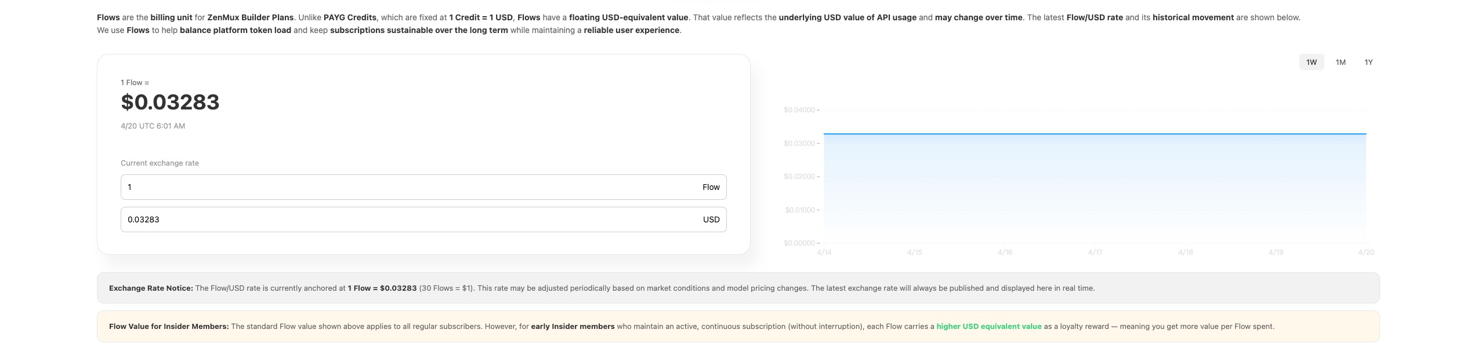Click the 'Current exchange rate' label

coord(160,163)
